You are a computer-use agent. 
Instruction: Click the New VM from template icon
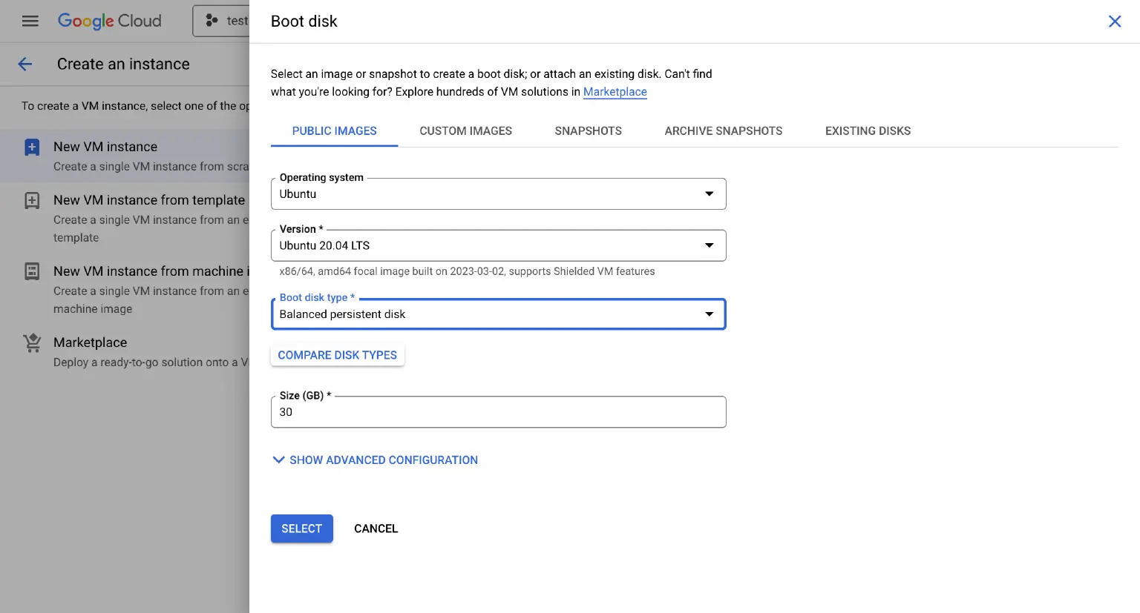tap(32, 201)
